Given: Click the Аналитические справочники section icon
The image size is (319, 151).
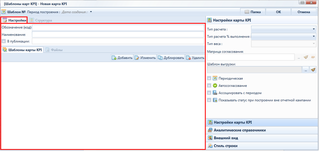Looking at the screenshot, I should (x=210, y=130).
